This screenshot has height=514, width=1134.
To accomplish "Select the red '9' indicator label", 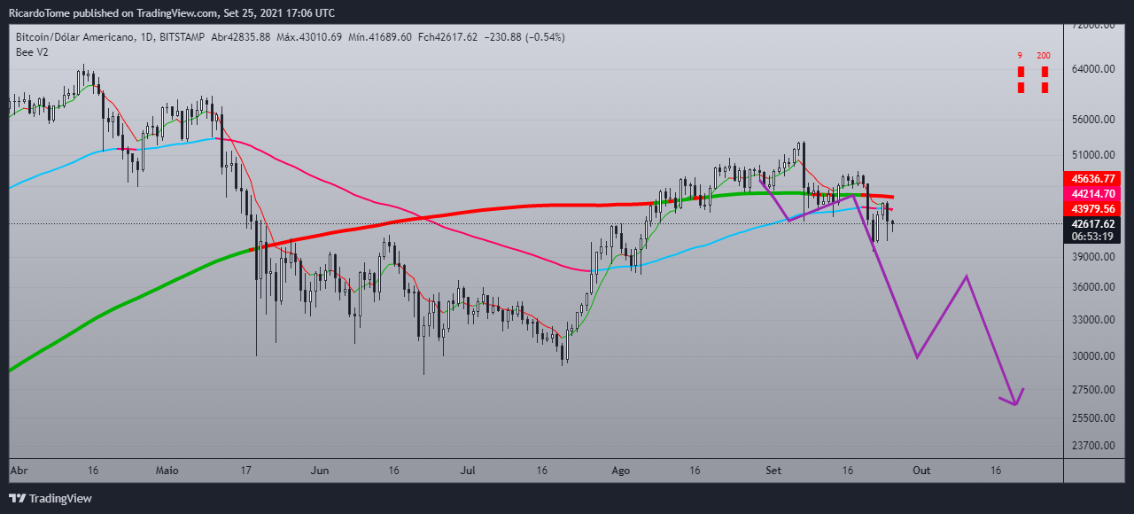I will coord(1020,56).
